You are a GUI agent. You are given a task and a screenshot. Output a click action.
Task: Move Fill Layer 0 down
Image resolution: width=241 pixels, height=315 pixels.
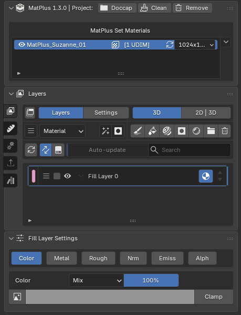pos(220,179)
